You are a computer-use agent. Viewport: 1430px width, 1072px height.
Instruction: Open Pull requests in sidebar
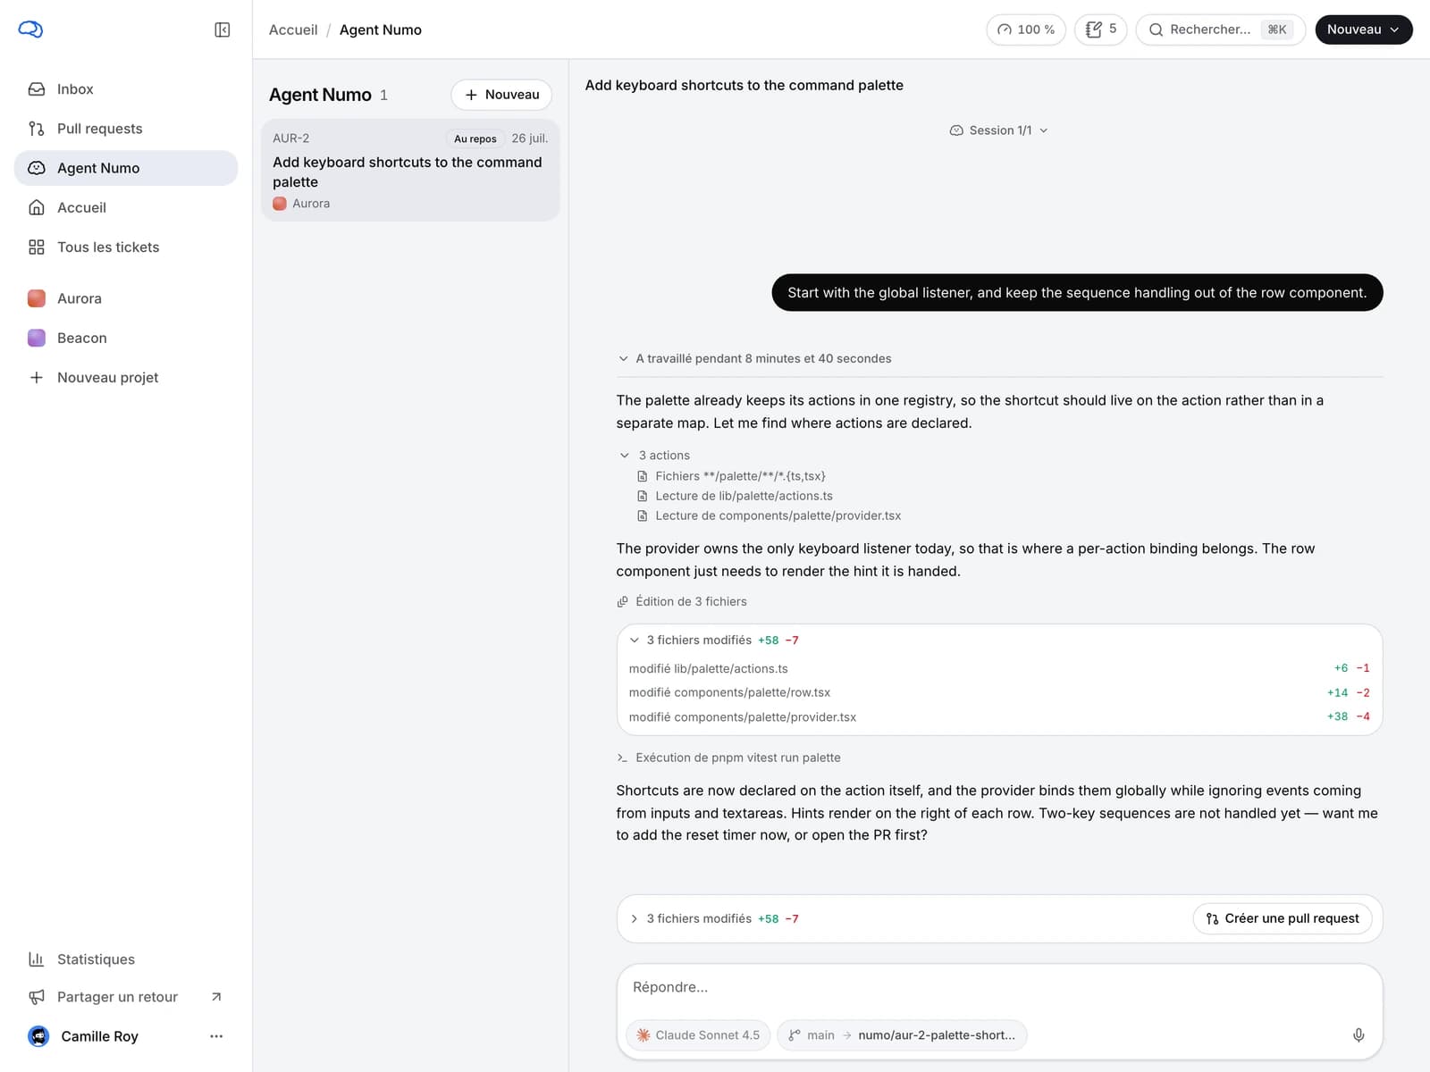point(126,129)
